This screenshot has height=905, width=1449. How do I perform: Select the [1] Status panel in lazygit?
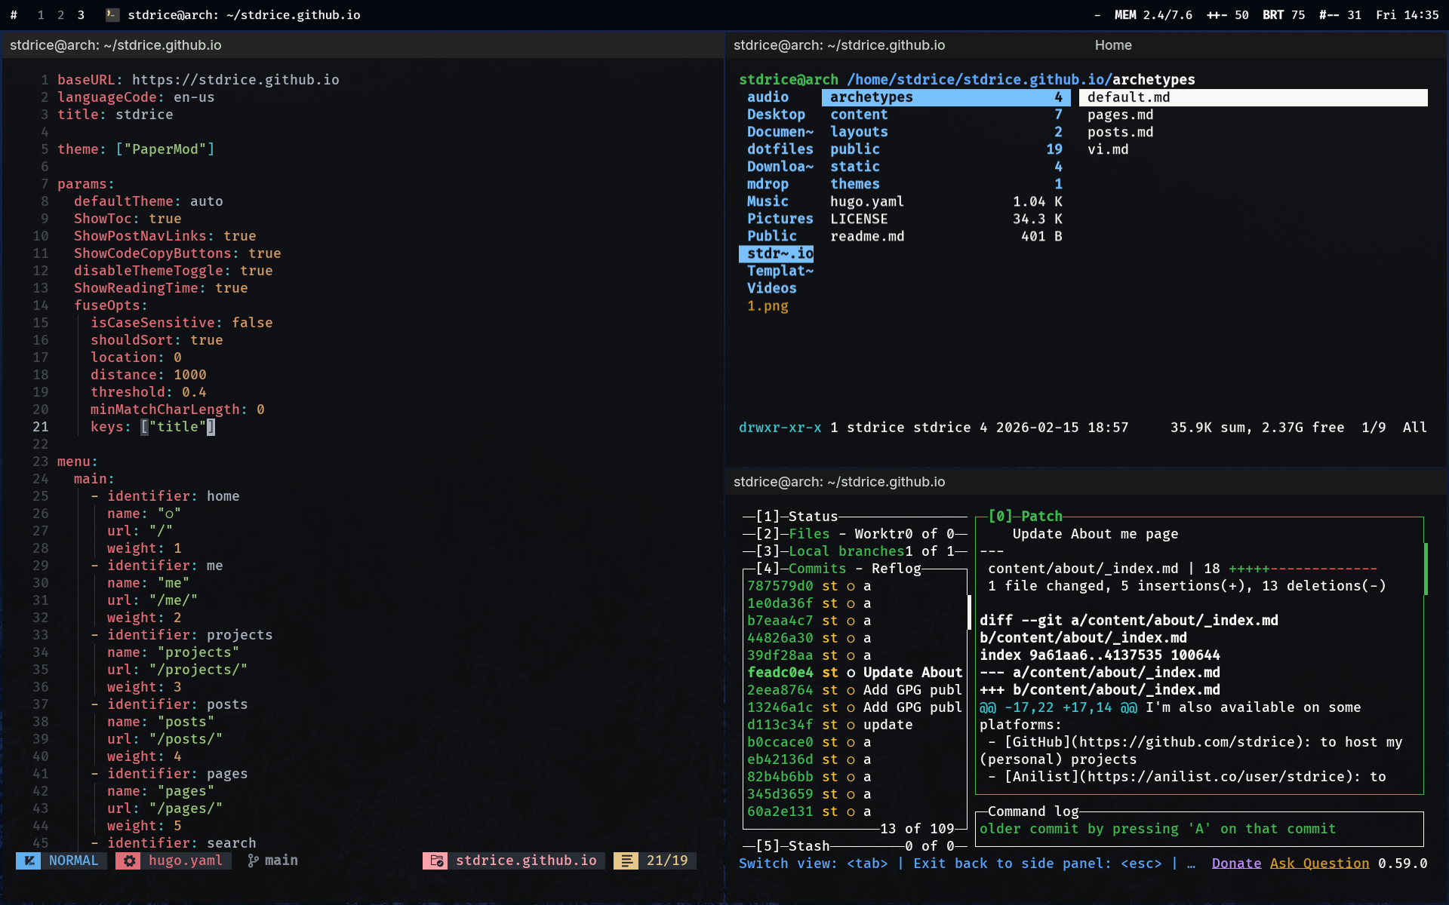pos(855,517)
